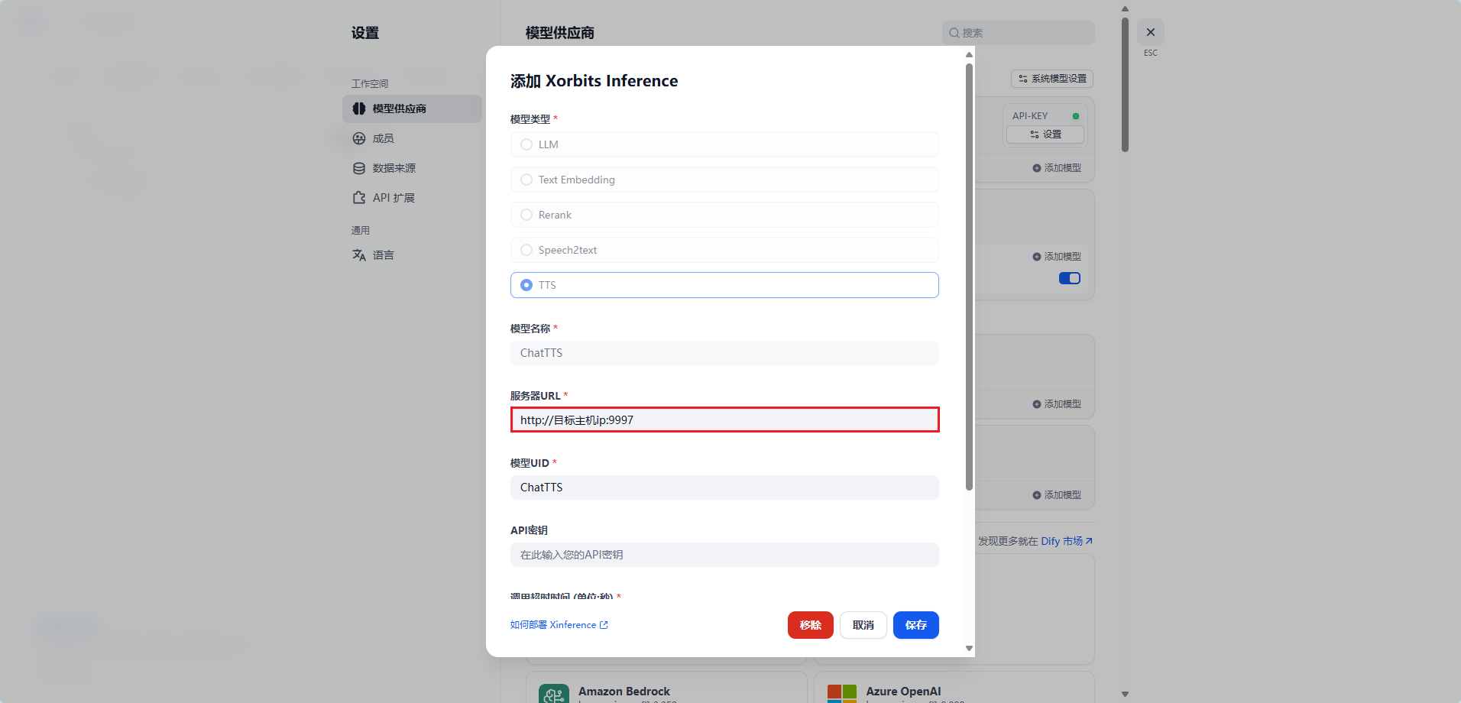
Task: Switch to the 语言 language settings
Action: pos(382,254)
